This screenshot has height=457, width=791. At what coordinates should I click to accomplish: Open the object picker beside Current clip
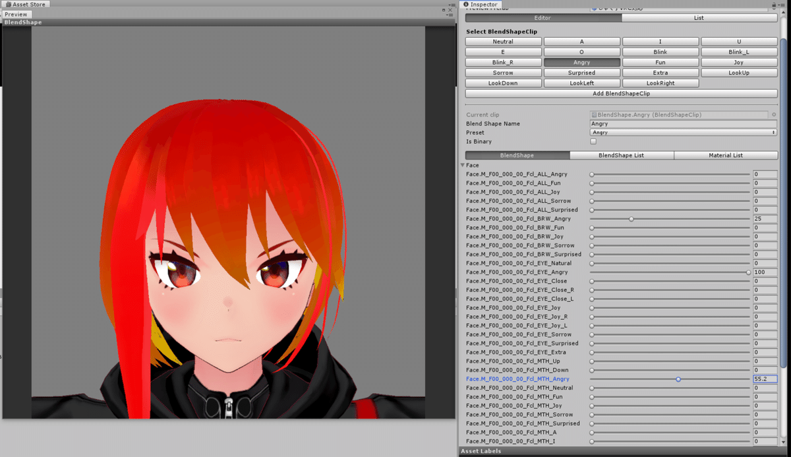pos(774,115)
